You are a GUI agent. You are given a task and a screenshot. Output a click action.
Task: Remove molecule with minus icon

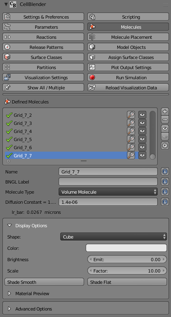click(165, 120)
